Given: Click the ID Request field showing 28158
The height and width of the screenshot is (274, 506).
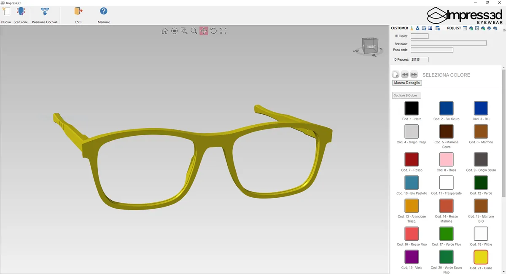Looking at the screenshot, I should tap(420, 59).
